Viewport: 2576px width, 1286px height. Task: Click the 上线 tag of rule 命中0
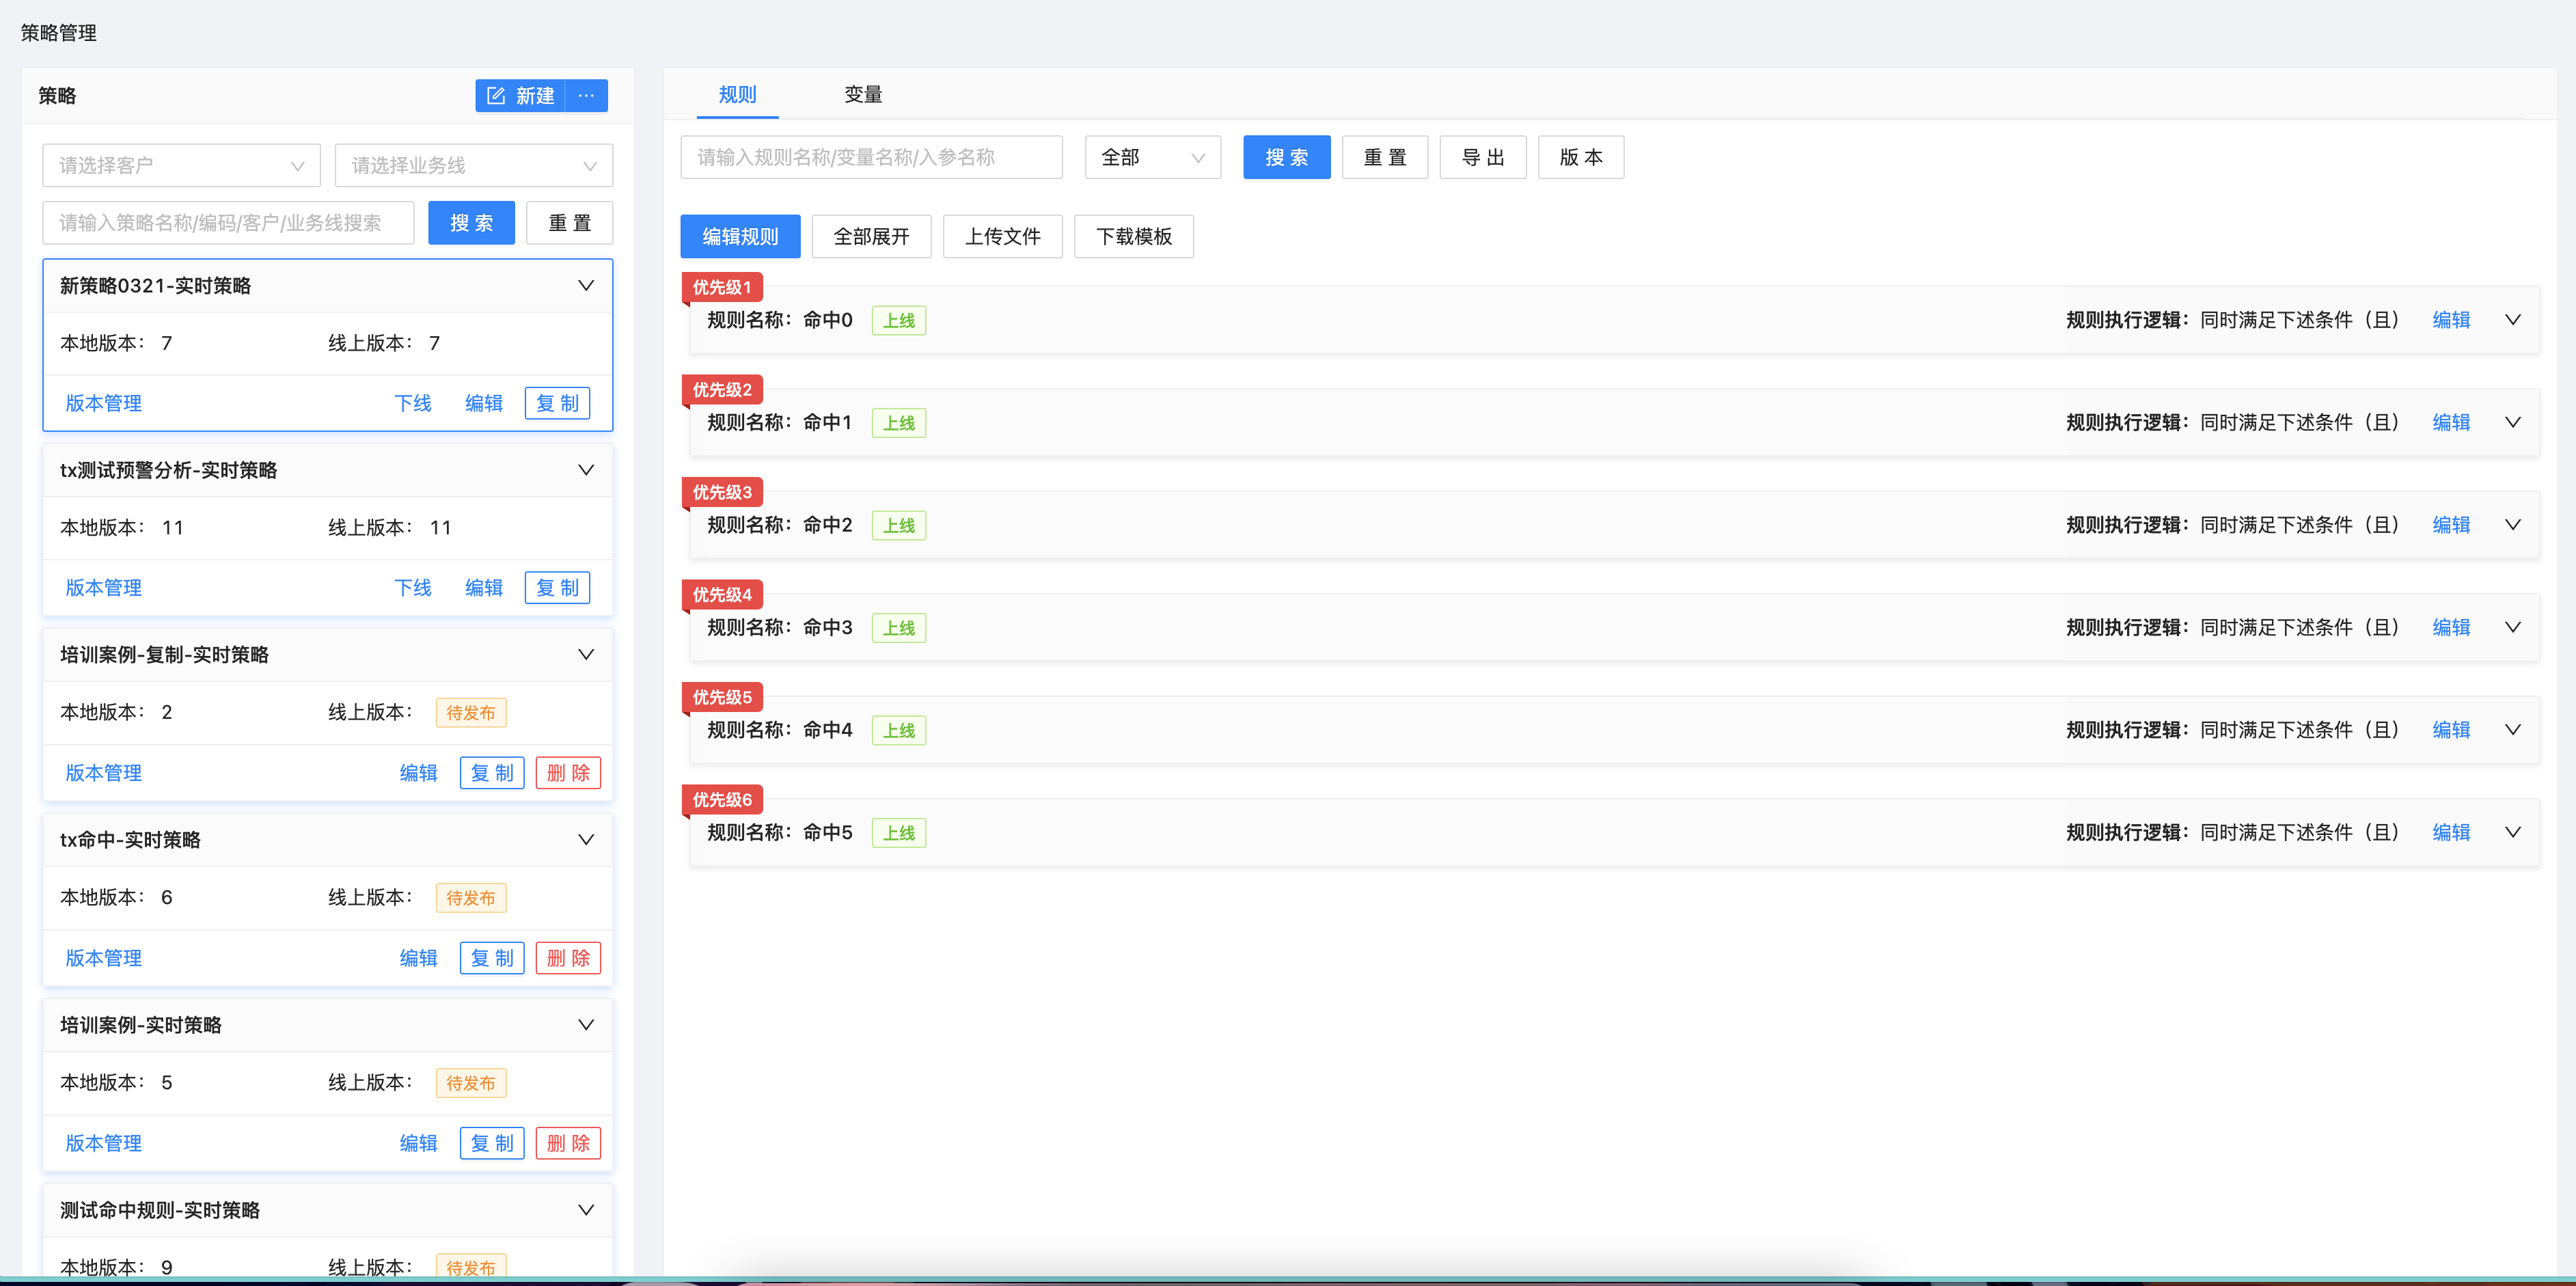(x=898, y=321)
